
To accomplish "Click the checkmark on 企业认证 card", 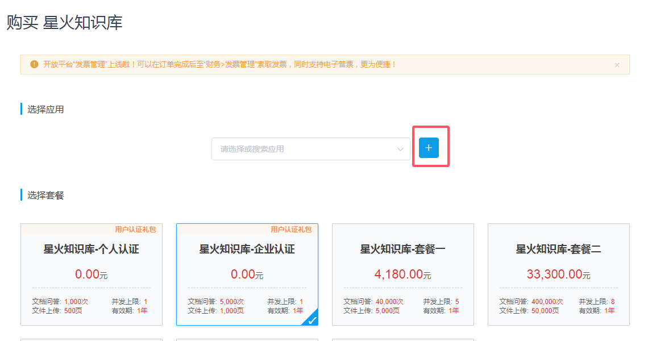I will (312, 320).
